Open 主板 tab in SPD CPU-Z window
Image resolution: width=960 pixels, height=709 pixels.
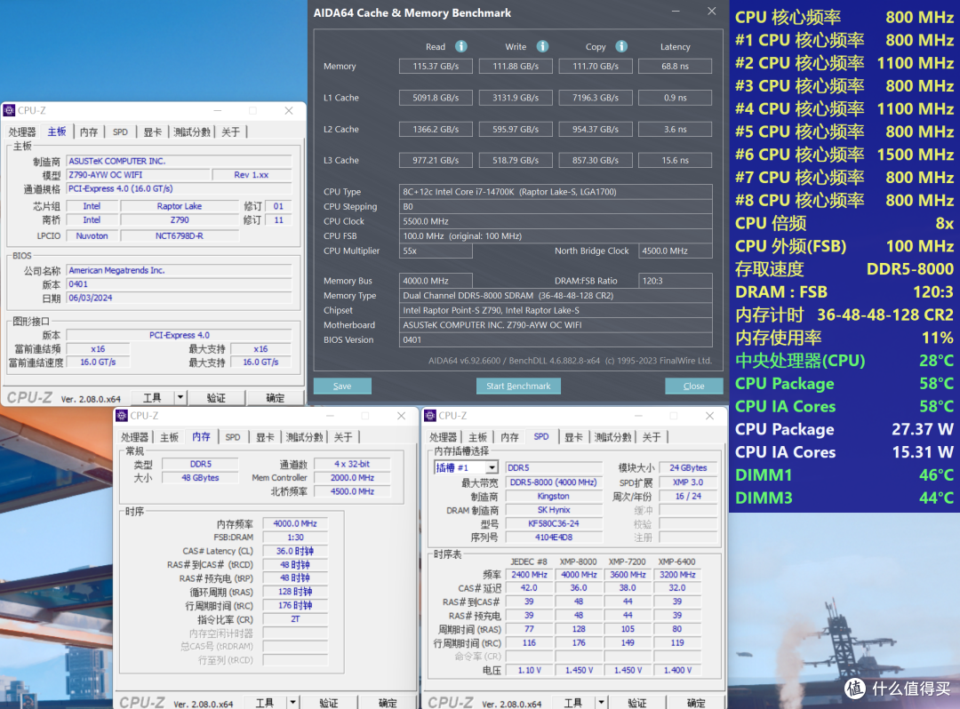477,437
